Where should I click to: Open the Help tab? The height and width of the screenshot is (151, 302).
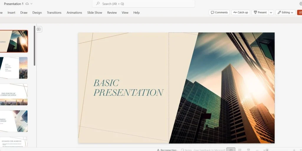[136, 12]
